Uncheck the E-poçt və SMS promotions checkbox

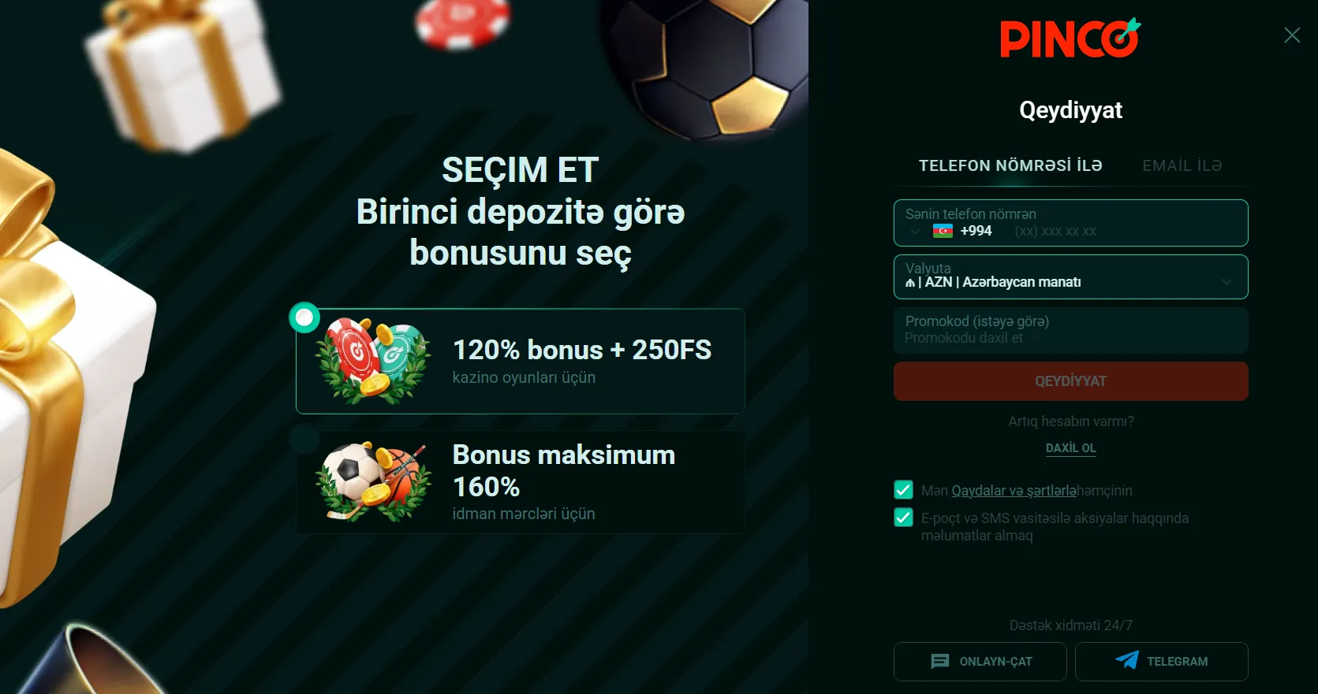click(x=903, y=518)
